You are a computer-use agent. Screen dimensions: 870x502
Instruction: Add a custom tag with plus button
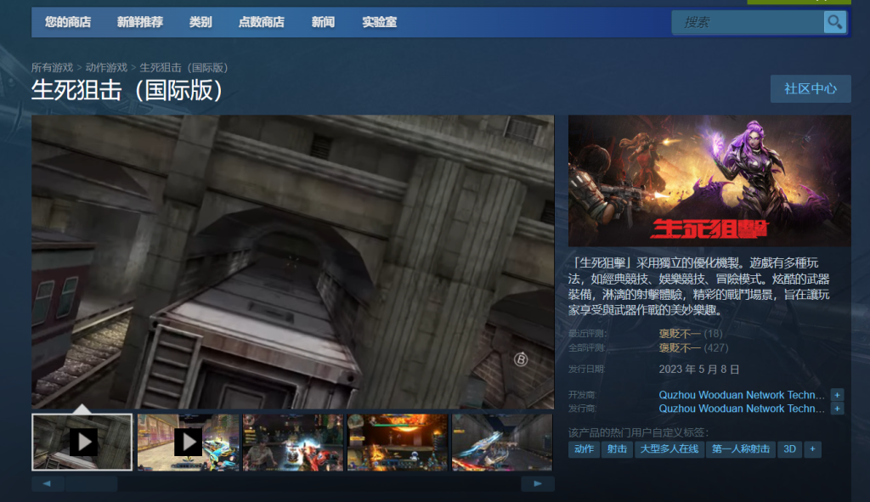[x=812, y=449]
